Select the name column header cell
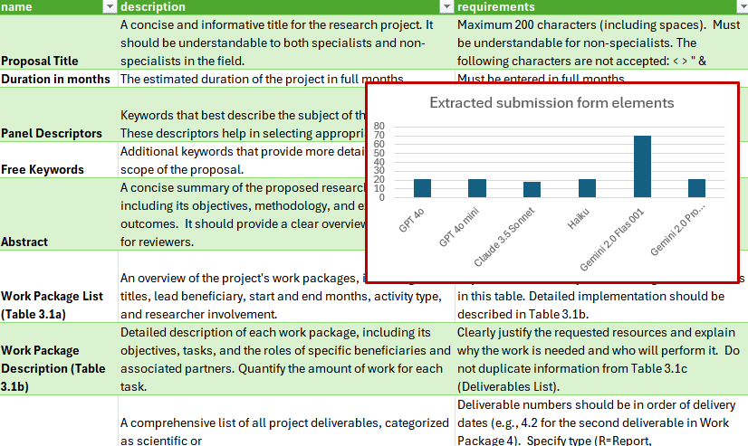This screenshot has height=446, width=748. pyautogui.click(x=59, y=6)
